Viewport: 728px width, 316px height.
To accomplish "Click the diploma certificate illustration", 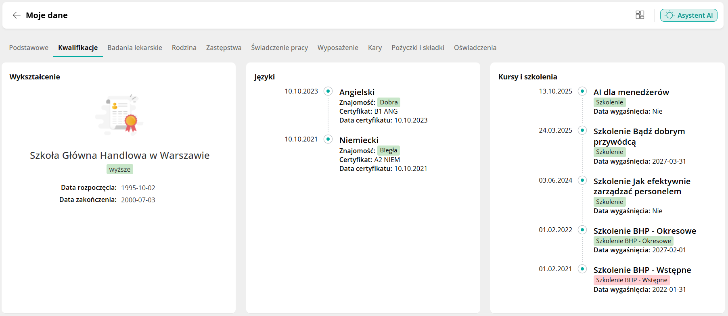I will [x=119, y=115].
